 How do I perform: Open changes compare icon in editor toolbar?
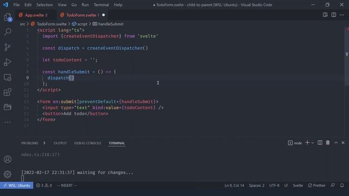[325, 15]
